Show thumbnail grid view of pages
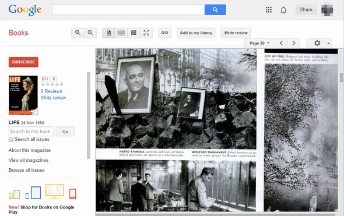The width and height of the screenshot is (344, 216). coord(134,33)
